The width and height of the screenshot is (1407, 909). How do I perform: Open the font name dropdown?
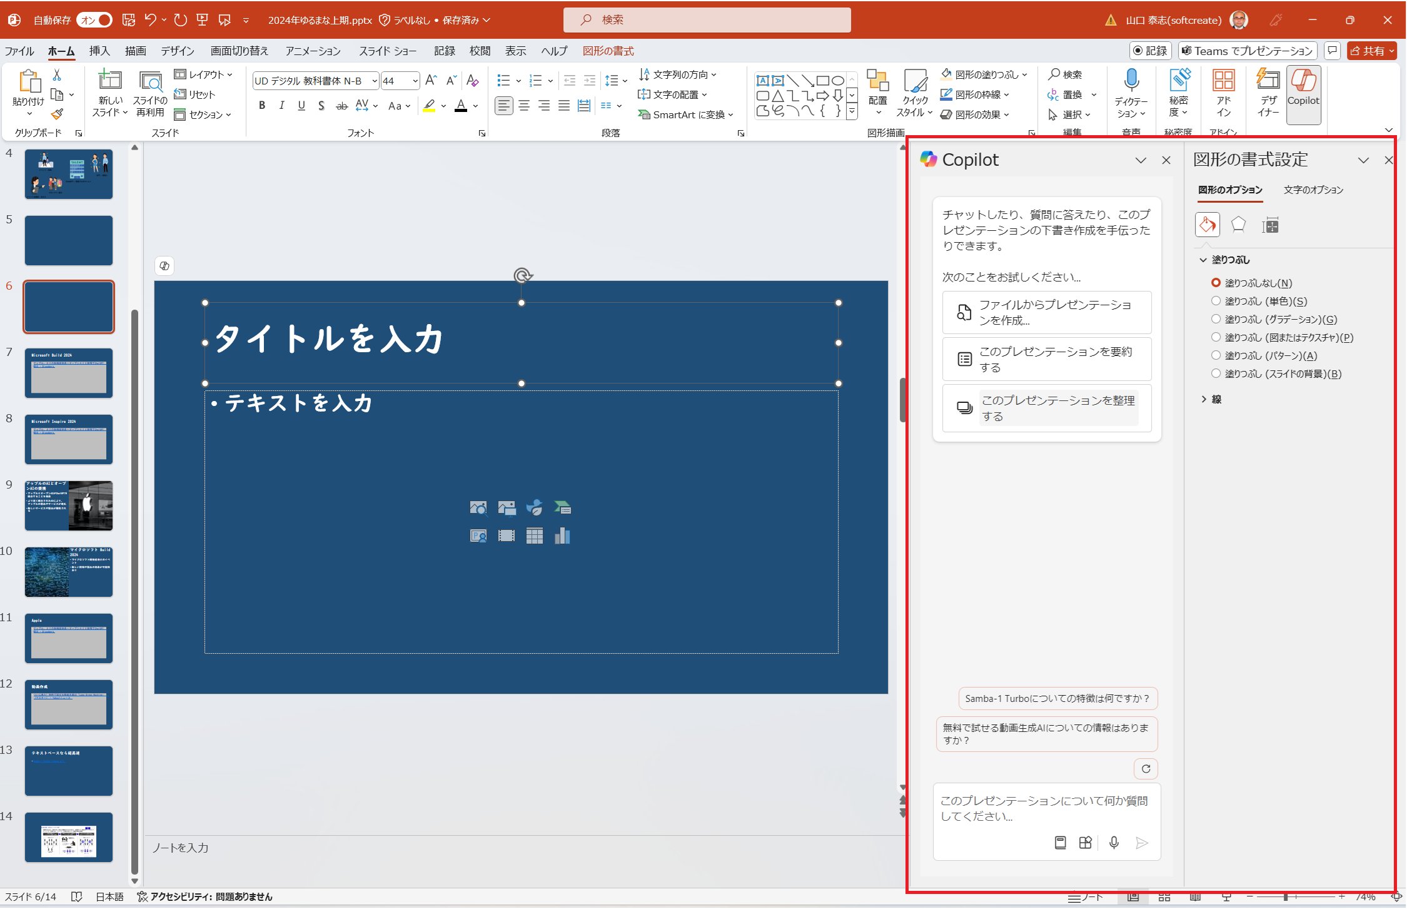375,81
